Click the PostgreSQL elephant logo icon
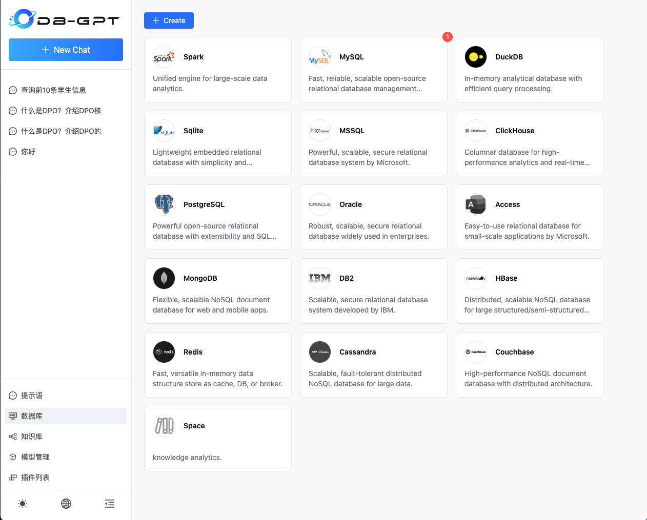Viewport: 647px width, 520px height. (x=164, y=204)
